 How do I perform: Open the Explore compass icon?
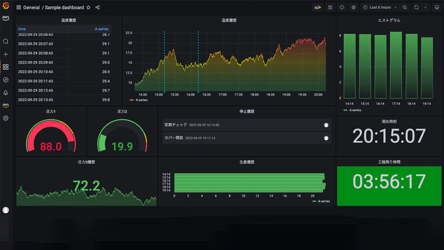coord(6,80)
